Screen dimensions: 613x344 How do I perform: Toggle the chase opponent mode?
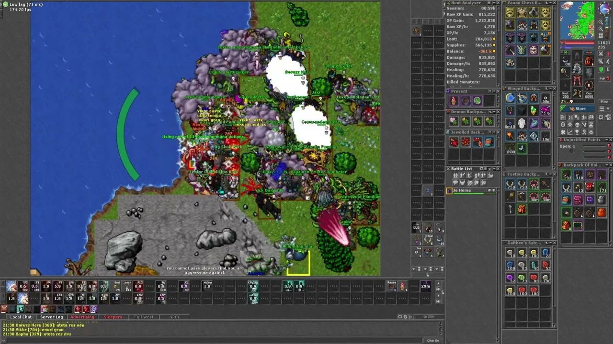[608, 61]
